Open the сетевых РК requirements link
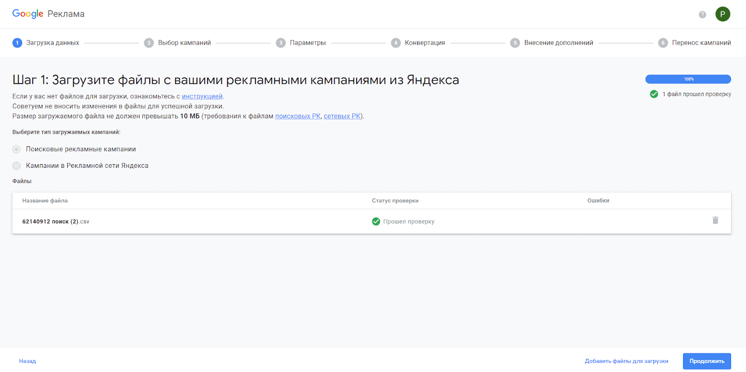Image resolution: width=746 pixels, height=372 pixels. pyautogui.click(x=342, y=116)
